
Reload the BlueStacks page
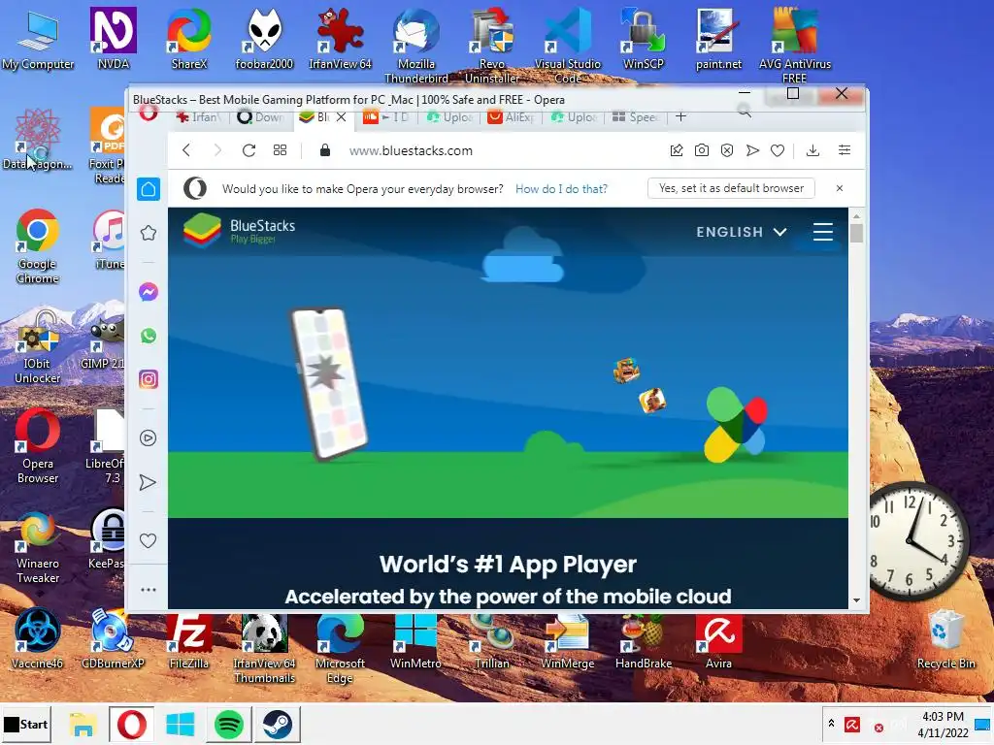point(248,150)
